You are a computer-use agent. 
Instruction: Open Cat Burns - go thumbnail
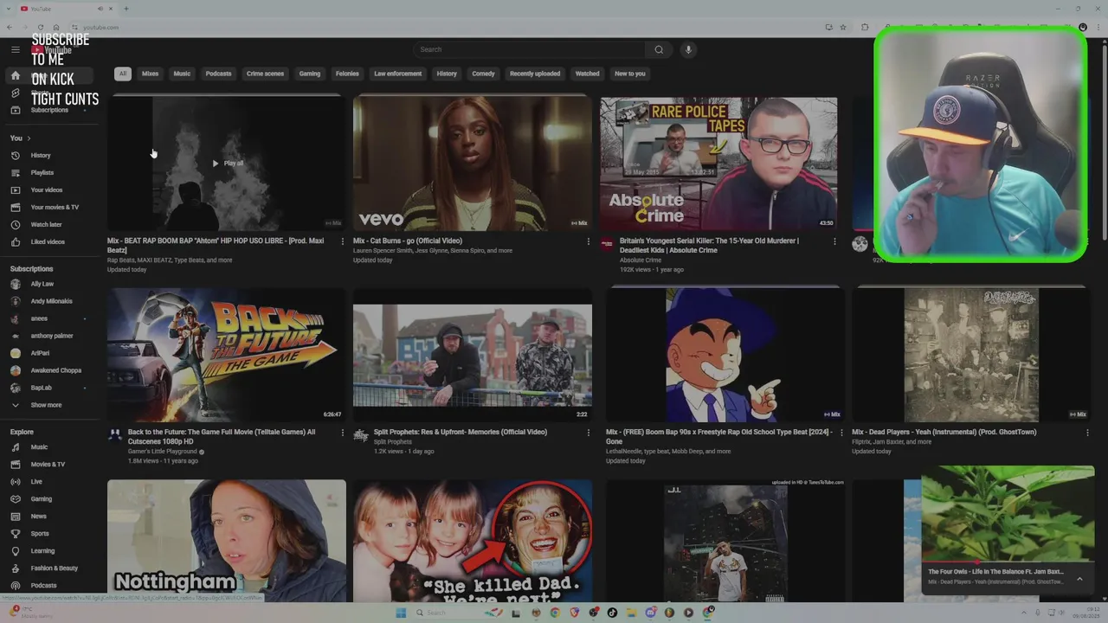[473, 164]
